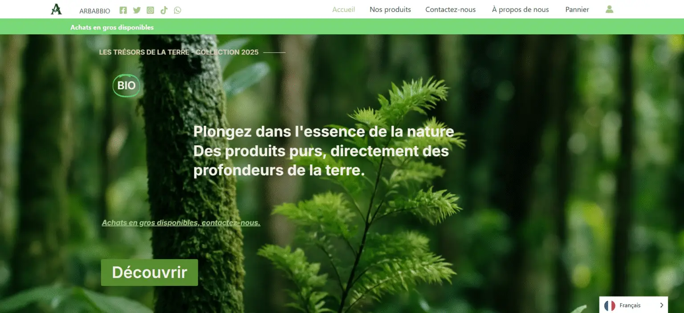The width and height of the screenshot is (684, 313).
Task: Open the Nos produits menu
Action: coord(390,9)
